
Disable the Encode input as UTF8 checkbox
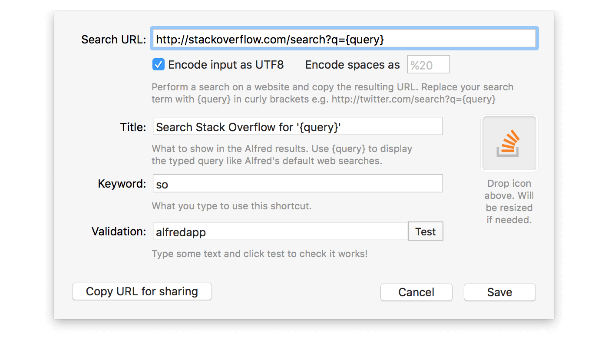tap(158, 64)
